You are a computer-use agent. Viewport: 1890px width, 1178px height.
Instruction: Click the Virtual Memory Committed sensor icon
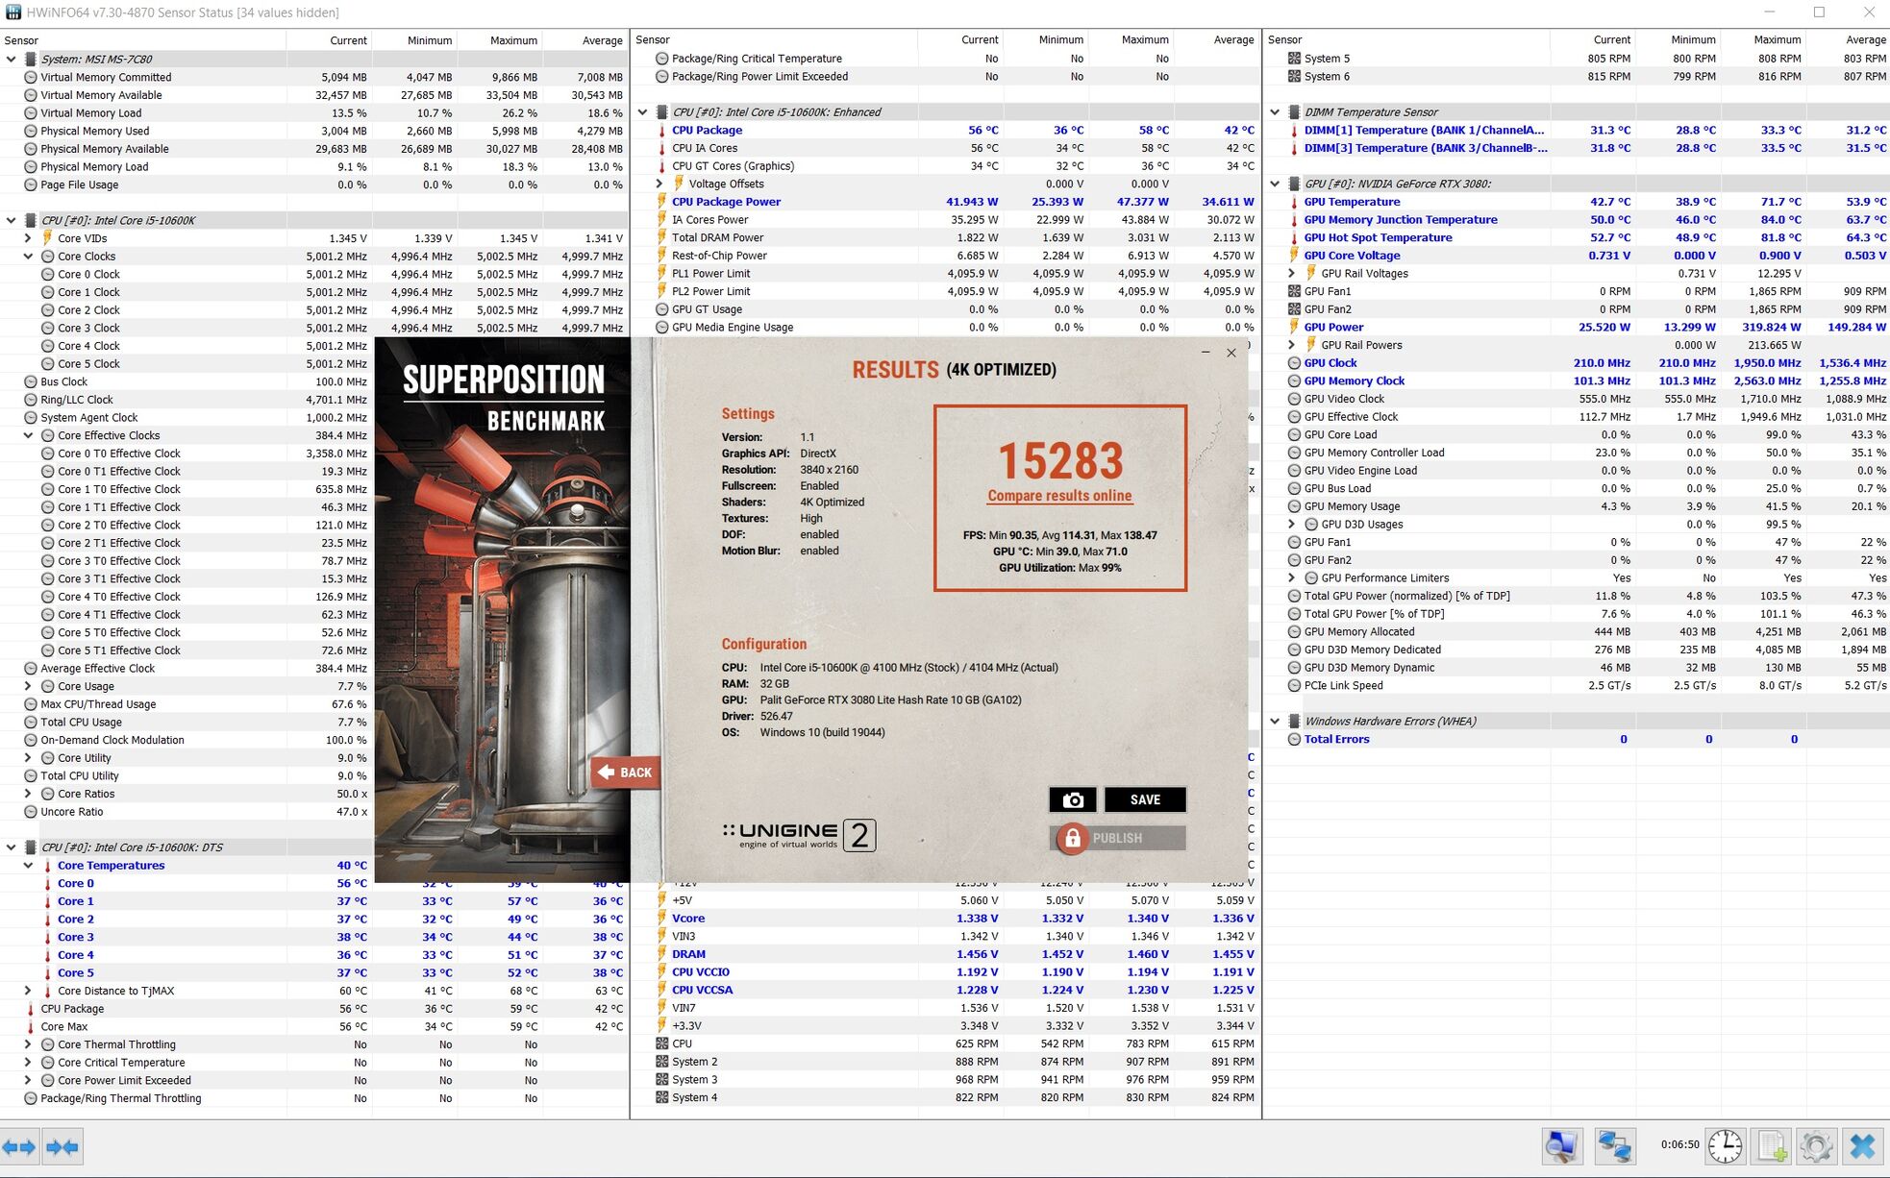tap(31, 78)
